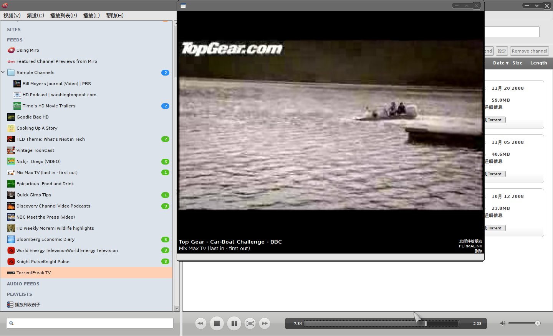
Task: Open the Using Miro feed icon
Action: point(11,50)
